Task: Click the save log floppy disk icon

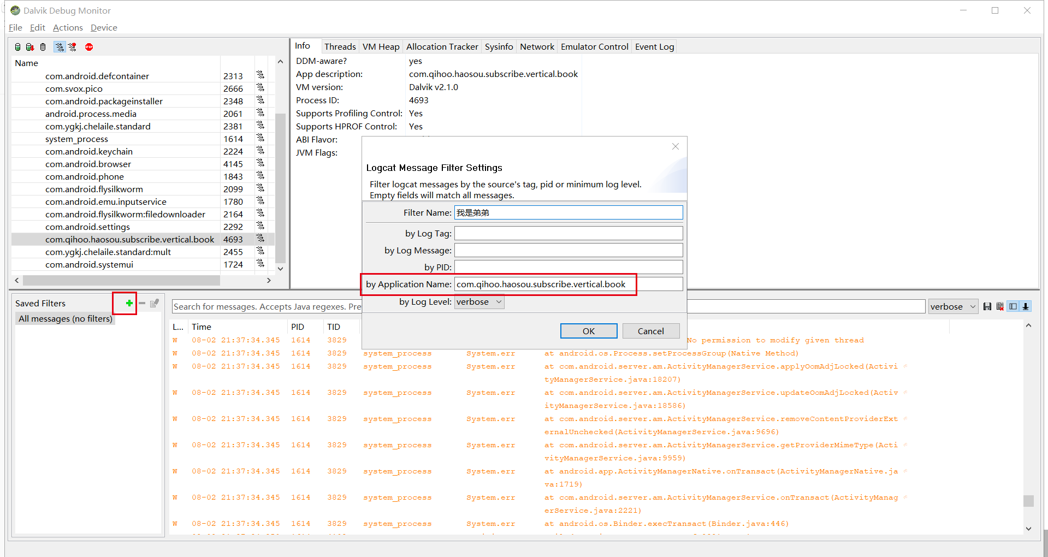Action: [987, 306]
